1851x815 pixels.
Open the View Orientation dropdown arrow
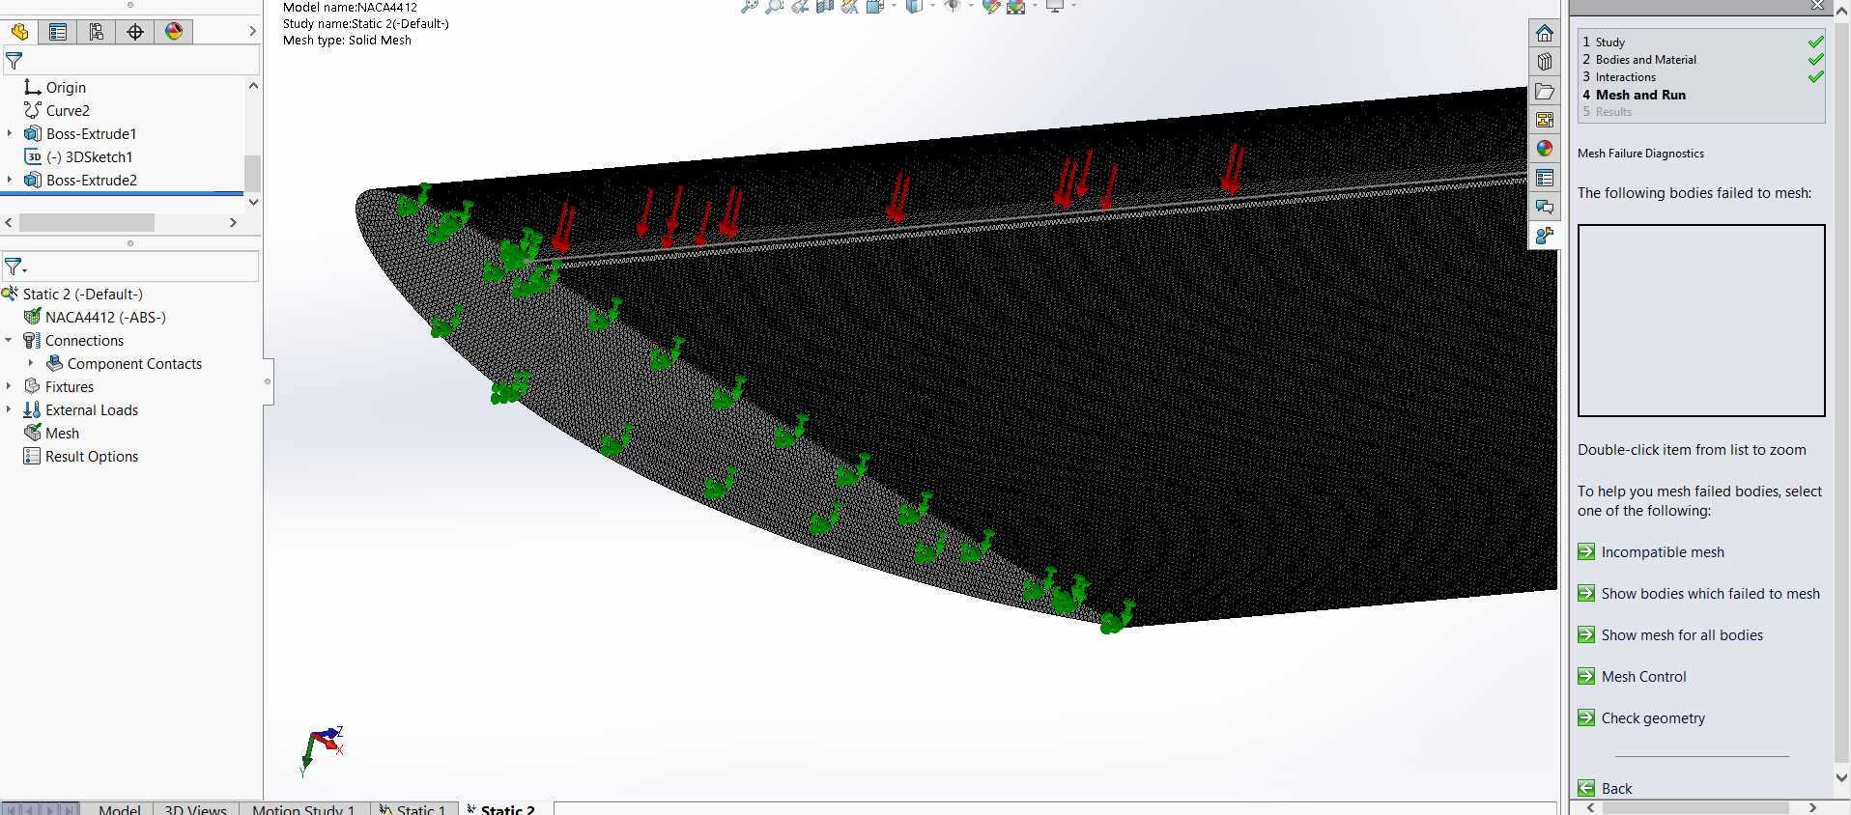click(893, 6)
